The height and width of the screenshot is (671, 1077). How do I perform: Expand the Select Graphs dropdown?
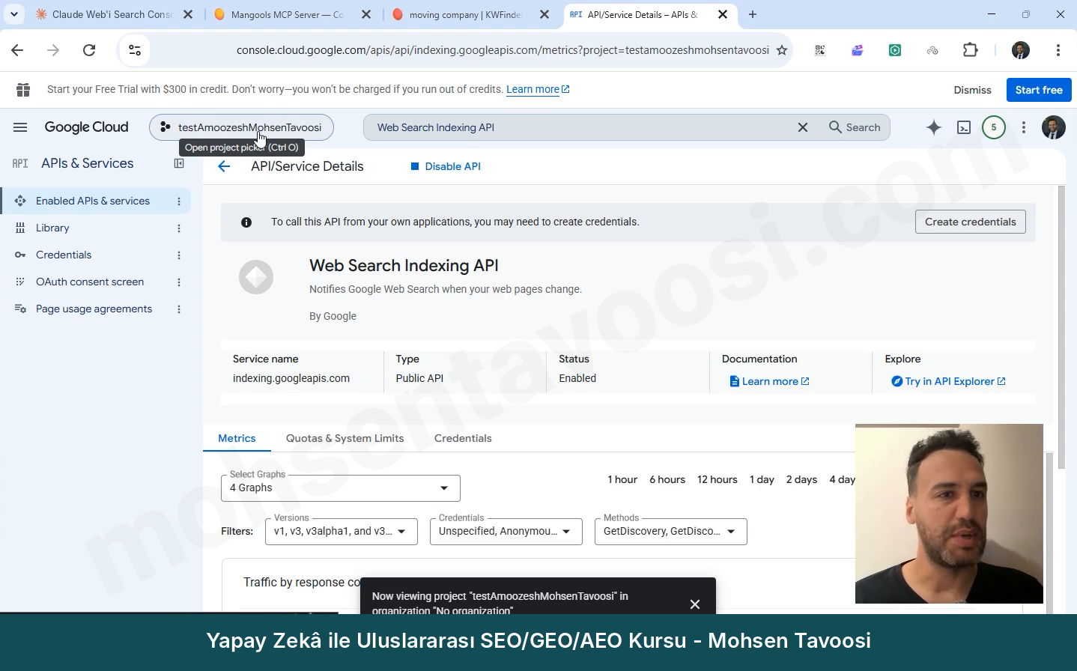(341, 488)
